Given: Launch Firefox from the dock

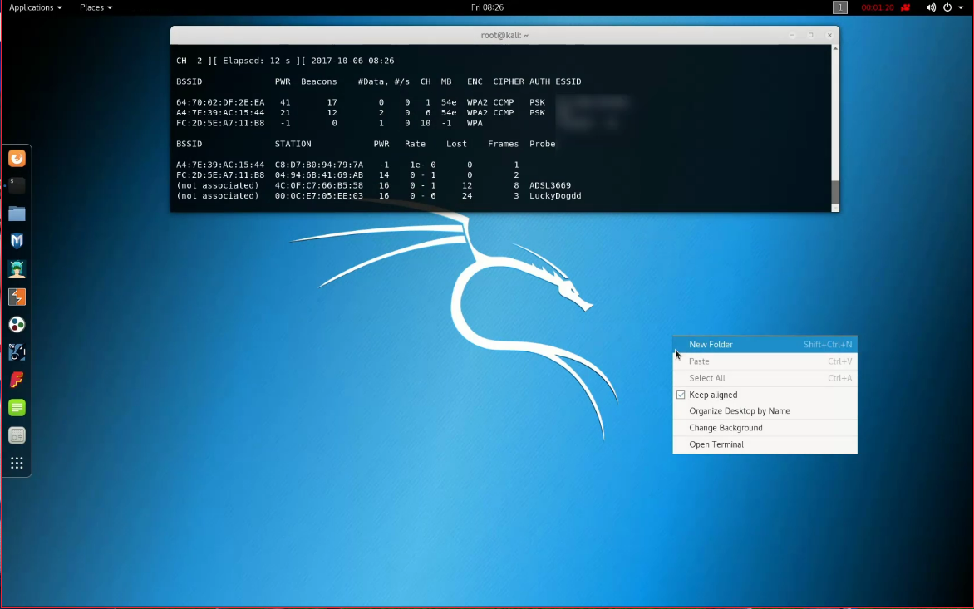Looking at the screenshot, I should coord(17,157).
